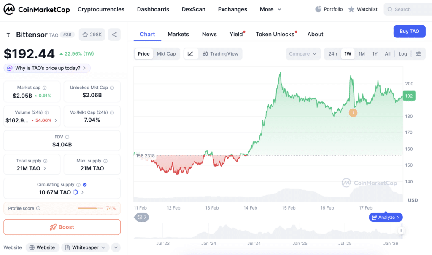Open the Dashboards menu
Screen dimensions: 432x255
point(153,9)
